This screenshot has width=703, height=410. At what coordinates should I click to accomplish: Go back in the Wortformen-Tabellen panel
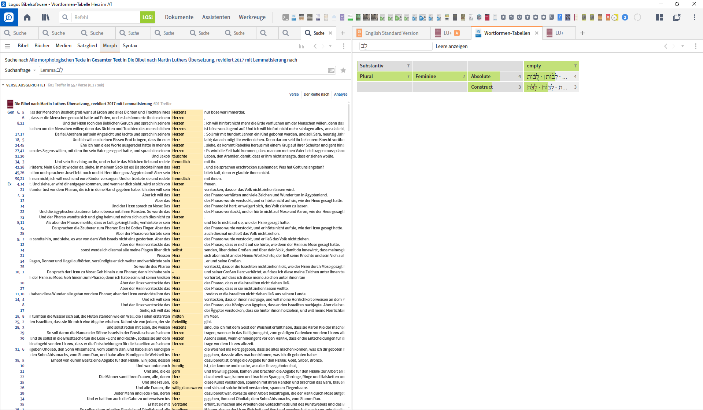[666, 46]
